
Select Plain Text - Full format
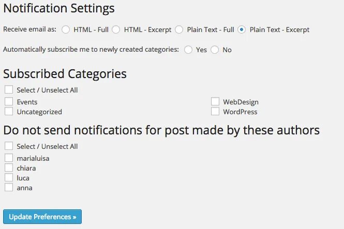[x=179, y=29]
